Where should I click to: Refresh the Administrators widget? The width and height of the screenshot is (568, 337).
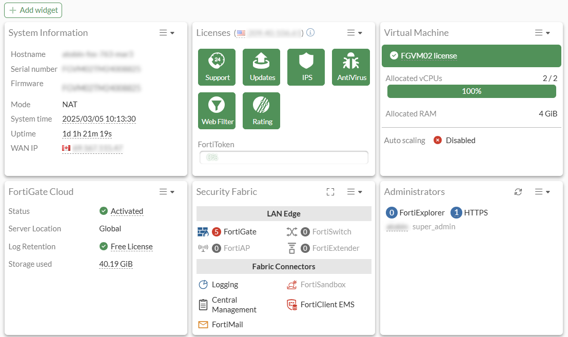tap(518, 192)
